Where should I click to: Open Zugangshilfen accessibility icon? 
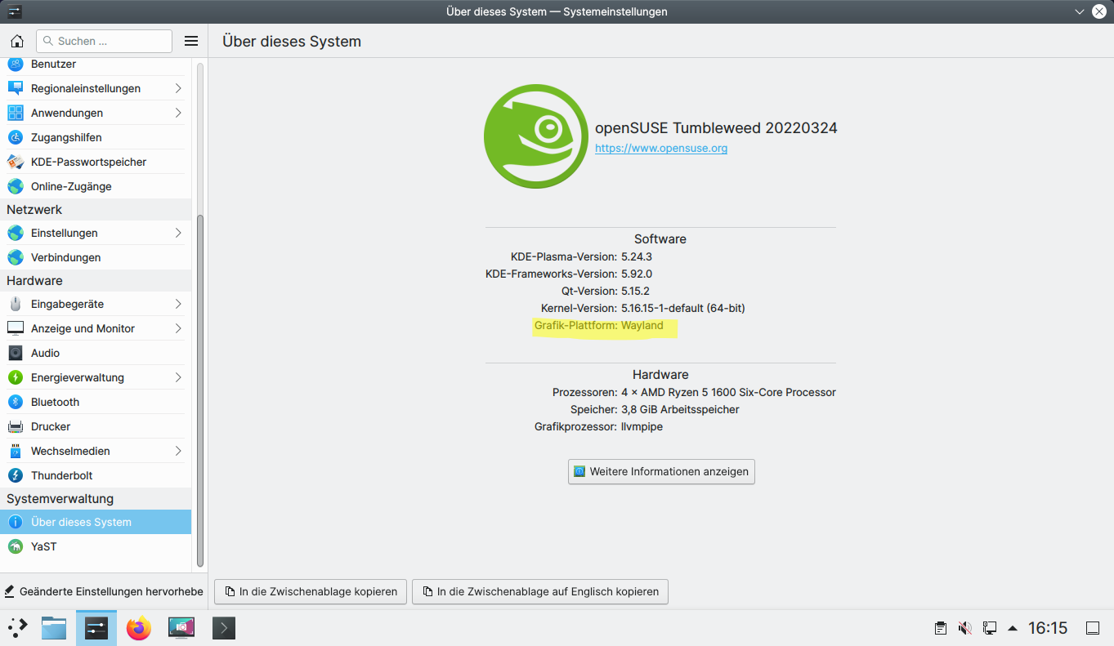click(16, 137)
